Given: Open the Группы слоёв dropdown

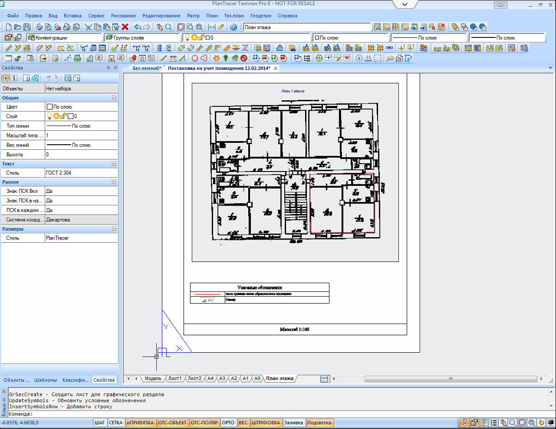Looking at the screenshot, I should (x=141, y=37).
